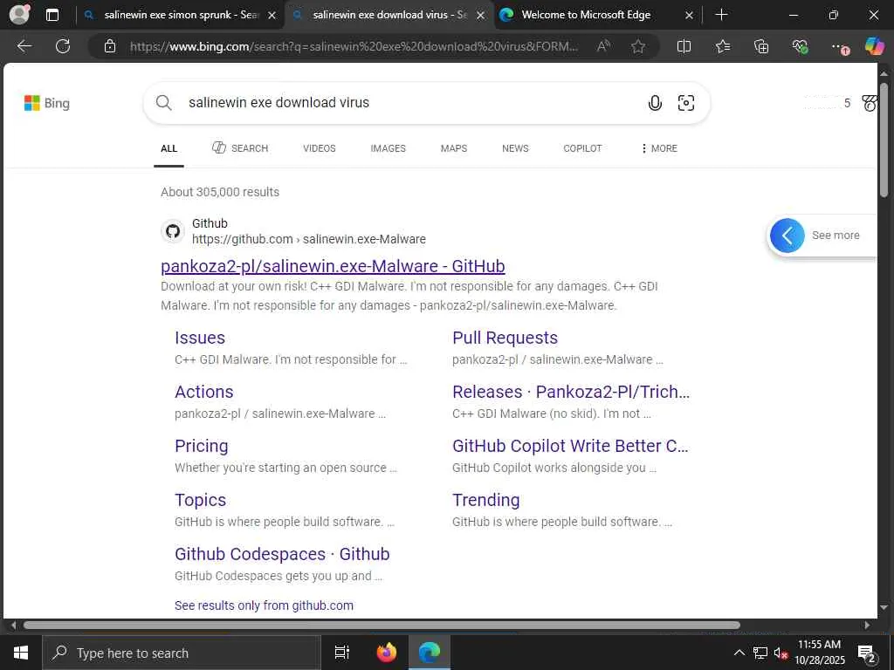Show hidden system tray icons

click(x=739, y=653)
